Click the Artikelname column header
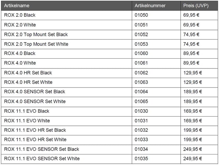Image resolution: width=219 pixels, height=165 pixels. (x=17, y=6)
